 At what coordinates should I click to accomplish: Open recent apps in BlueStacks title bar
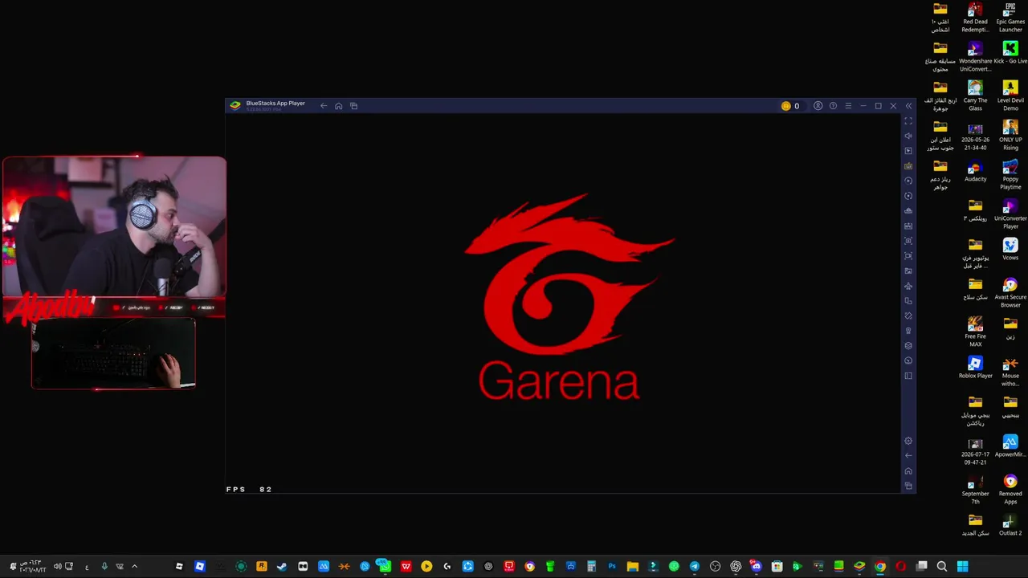coord(353,106)
